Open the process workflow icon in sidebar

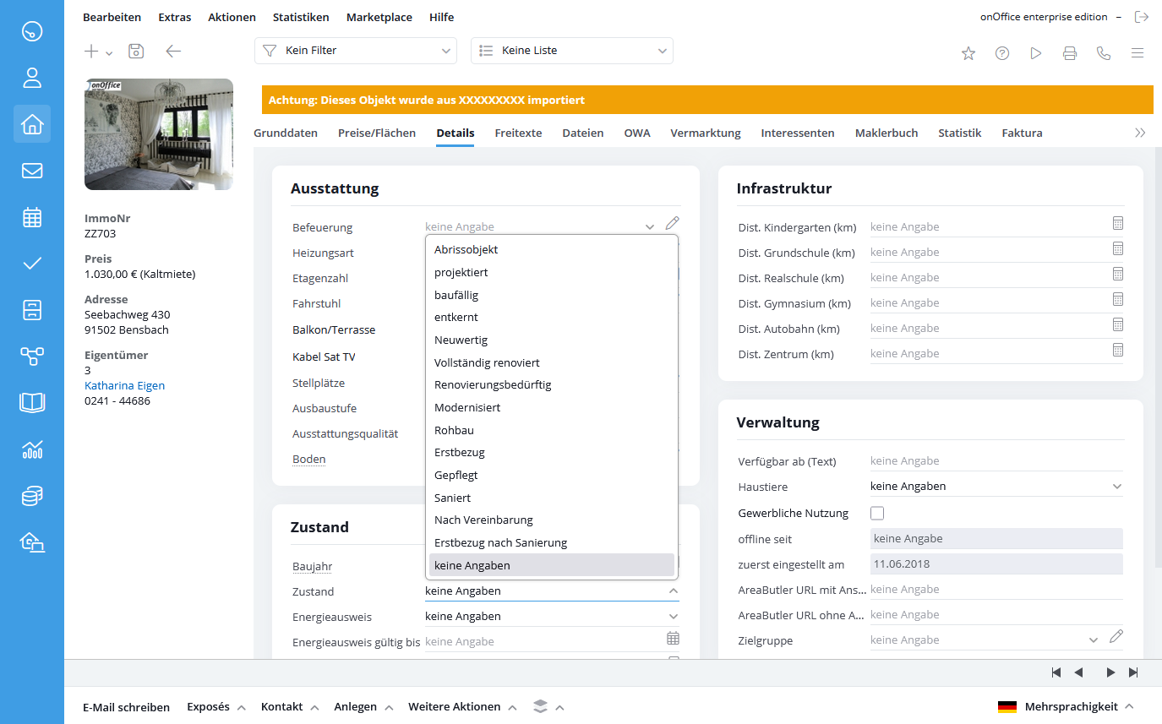(x=32, y=357)
